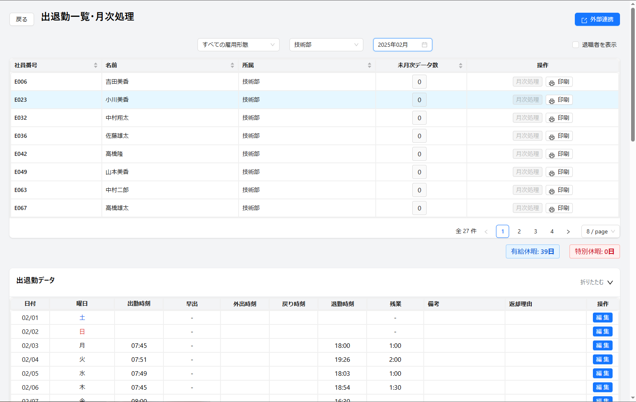636x402 pixels.
Task: Click the printer icon for employee E006
Action: point(552,82)
